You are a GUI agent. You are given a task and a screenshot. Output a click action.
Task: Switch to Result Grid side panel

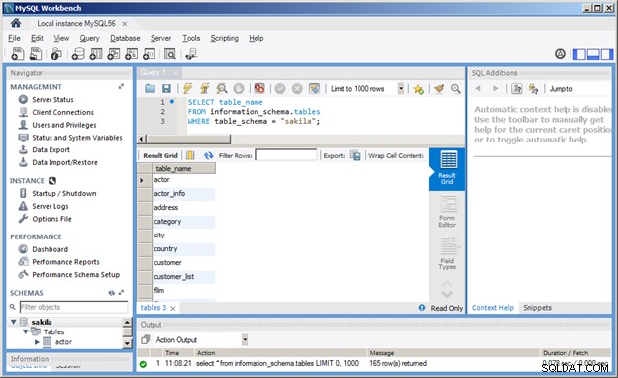point(447,168)
